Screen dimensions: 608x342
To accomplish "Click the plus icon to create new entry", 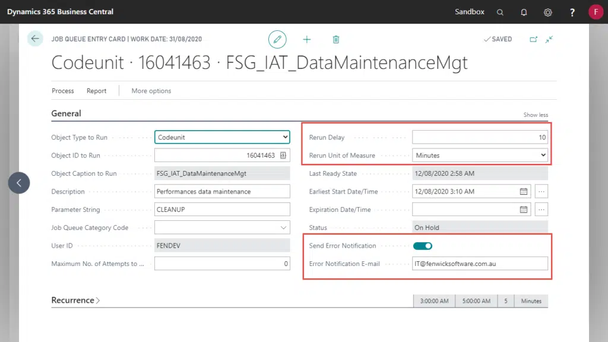I will tap(307, 39).
